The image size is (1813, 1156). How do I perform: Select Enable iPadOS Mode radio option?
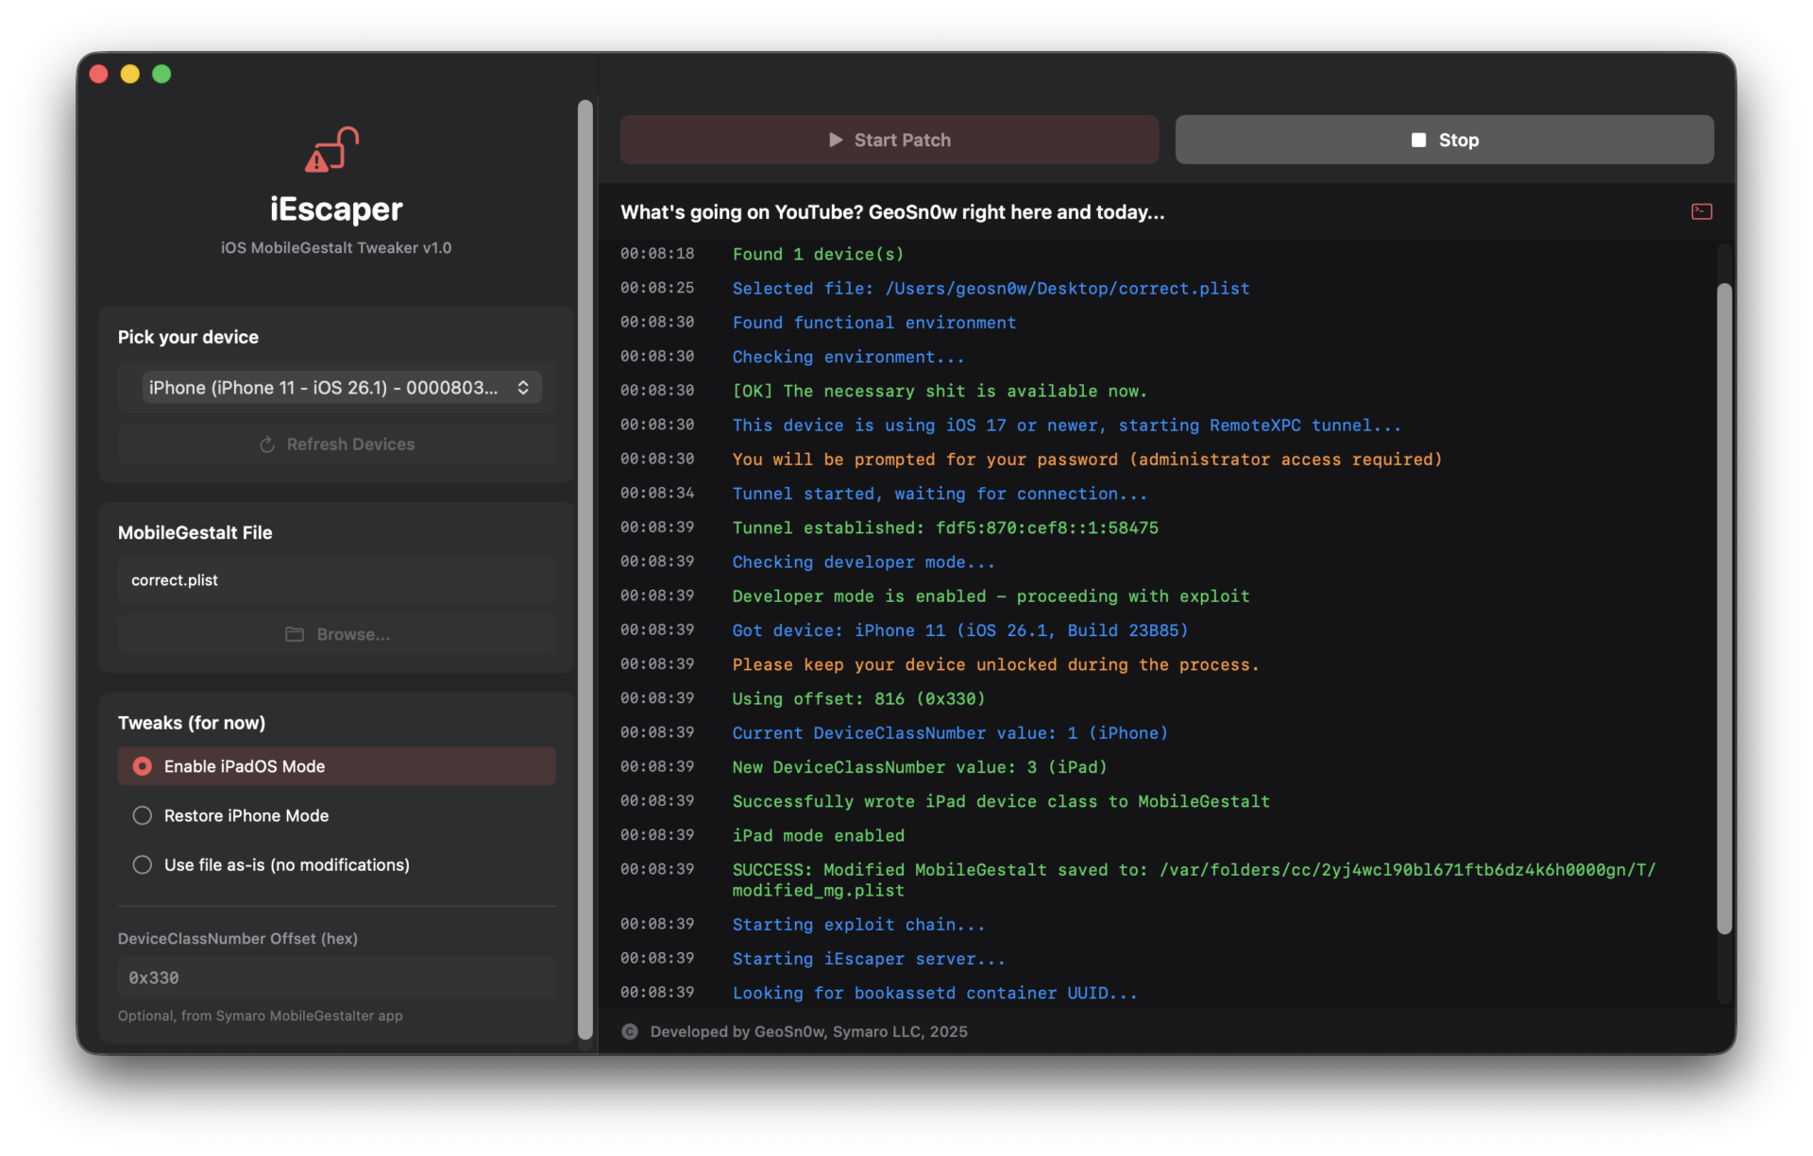[143, 766]
